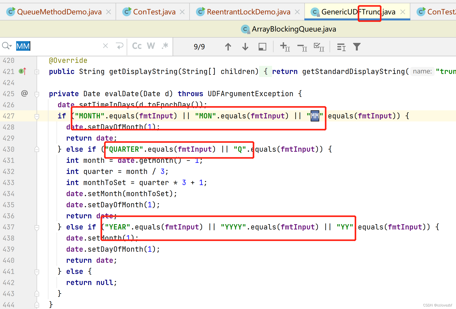Select the next occurrence arrow
The width and height of the screenshot is (456, 309).
pos(245,47)
